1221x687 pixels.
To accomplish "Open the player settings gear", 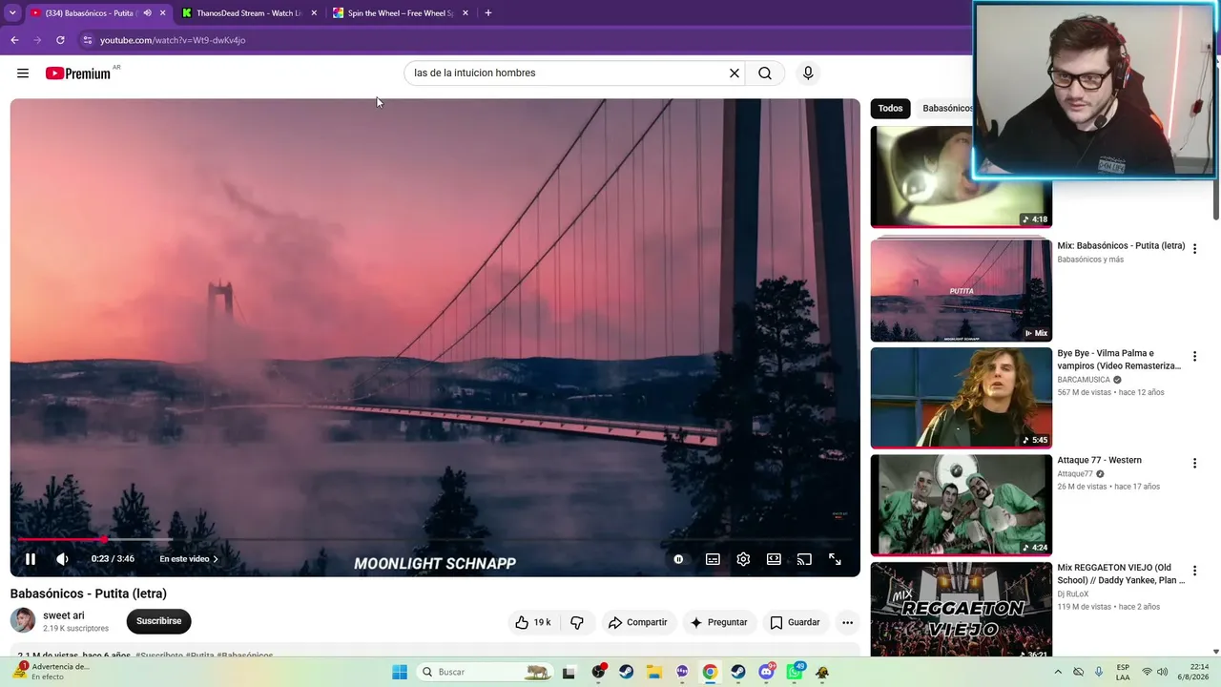I will tap(743, 559).
